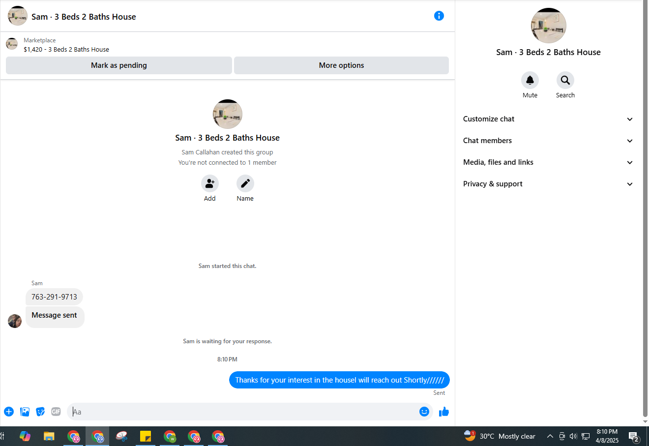Open File Explorer from taskbar
The width and height of the screenshot is (649, 446).
(x=49, y=436)
